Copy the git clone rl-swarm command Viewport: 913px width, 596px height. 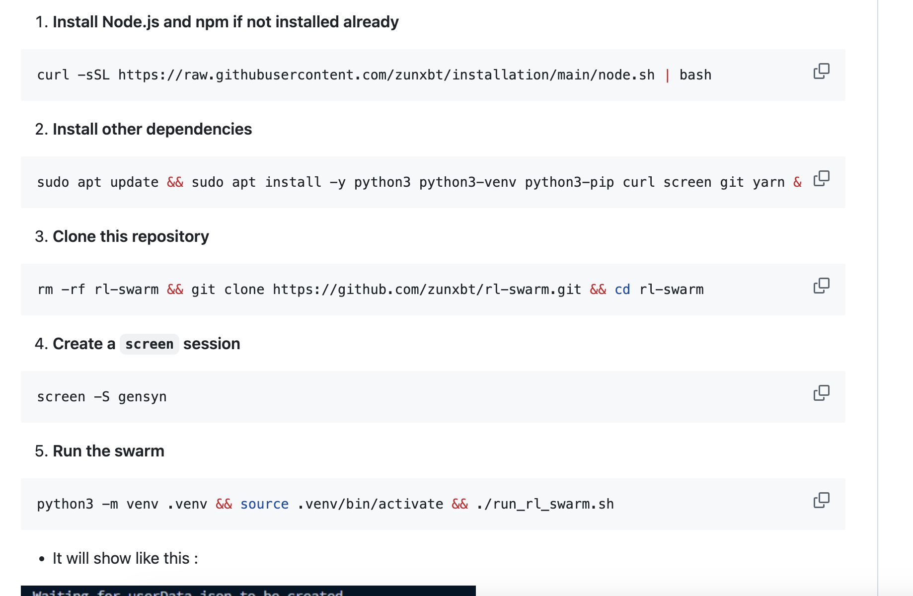click(x=821, y=286)
